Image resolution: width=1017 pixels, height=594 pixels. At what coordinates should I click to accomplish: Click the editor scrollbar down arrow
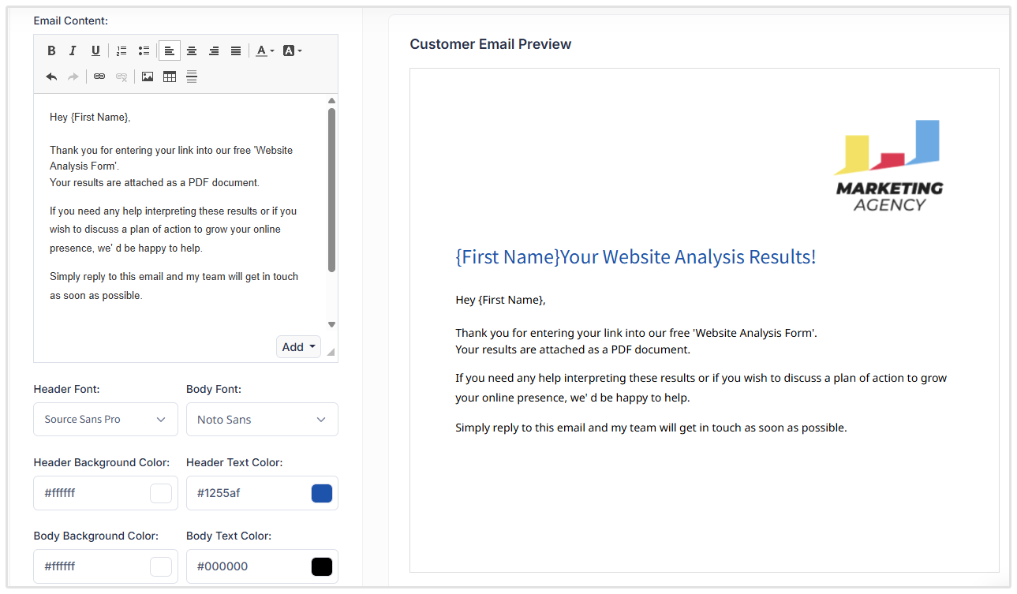(x=331, y=324)
